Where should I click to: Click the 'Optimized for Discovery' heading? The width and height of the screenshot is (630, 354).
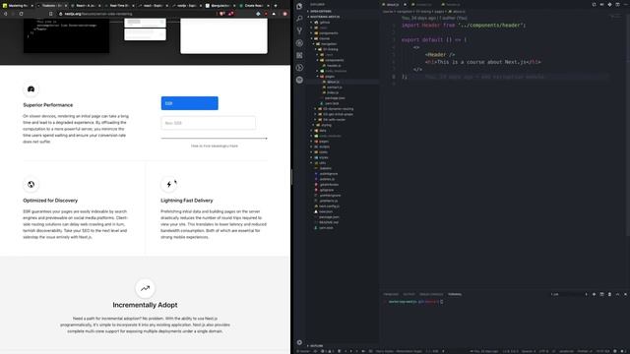tap(50, 201)
